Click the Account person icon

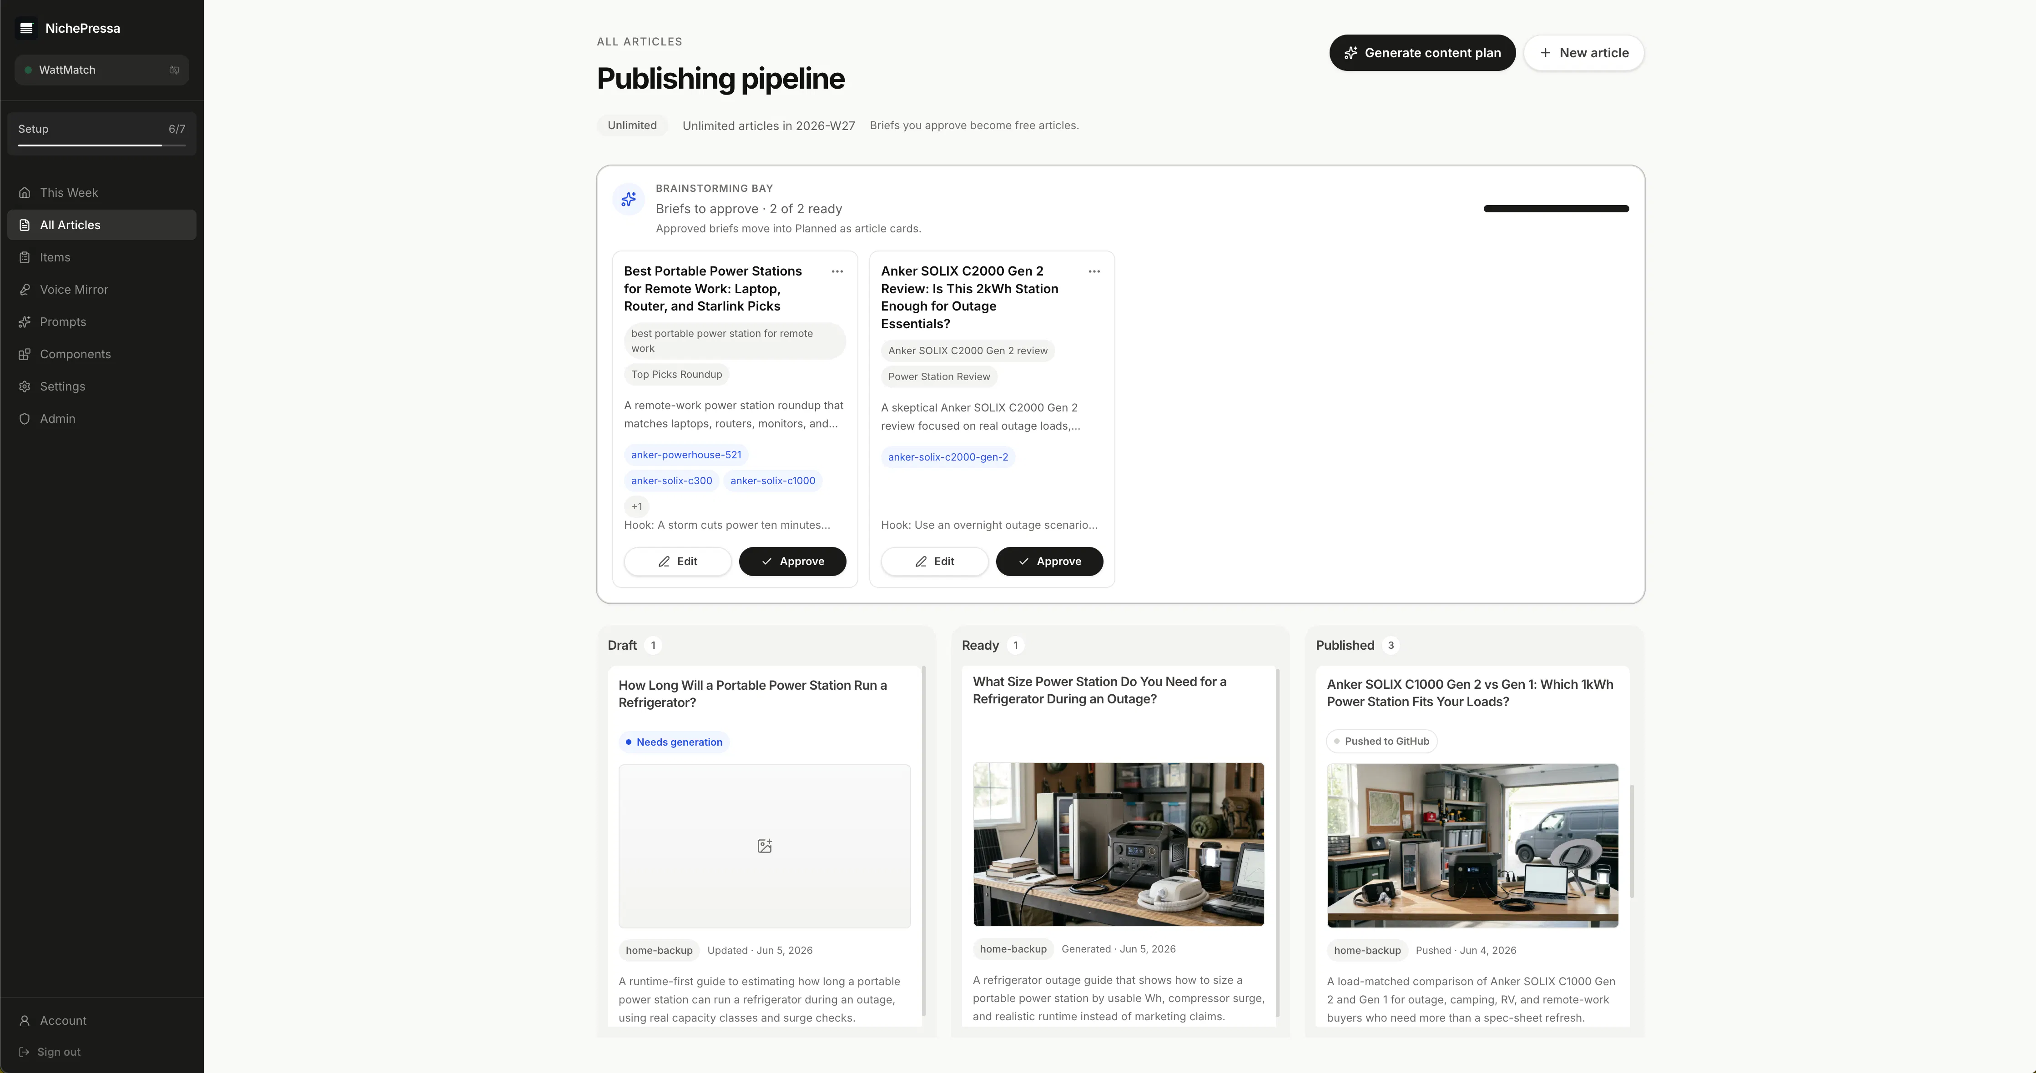[x=25, y=1021]
